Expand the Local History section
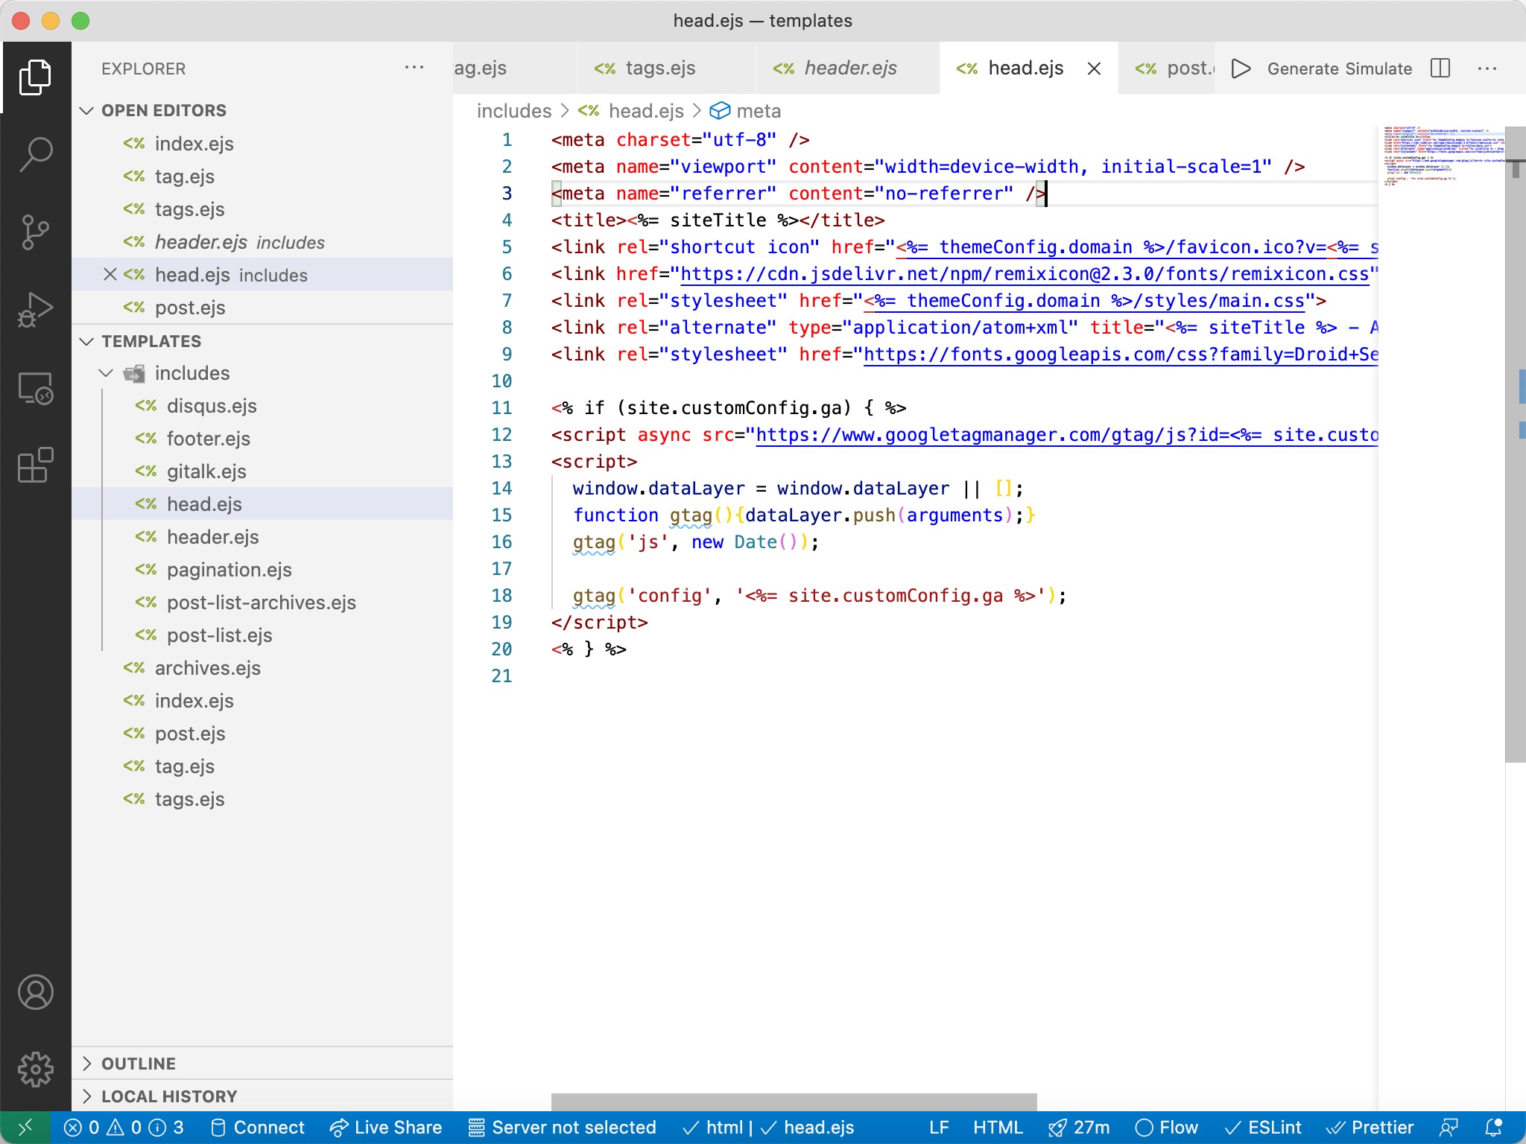The height and width of the screenshot is (1144, 1526). 262,1096
